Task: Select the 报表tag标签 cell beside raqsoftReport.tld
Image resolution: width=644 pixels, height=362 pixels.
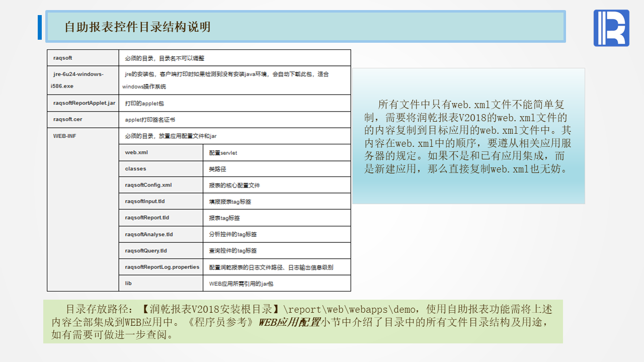Action: [277, 218]
